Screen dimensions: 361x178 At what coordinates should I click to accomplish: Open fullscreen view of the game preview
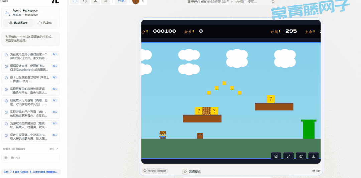coord(288,156)
